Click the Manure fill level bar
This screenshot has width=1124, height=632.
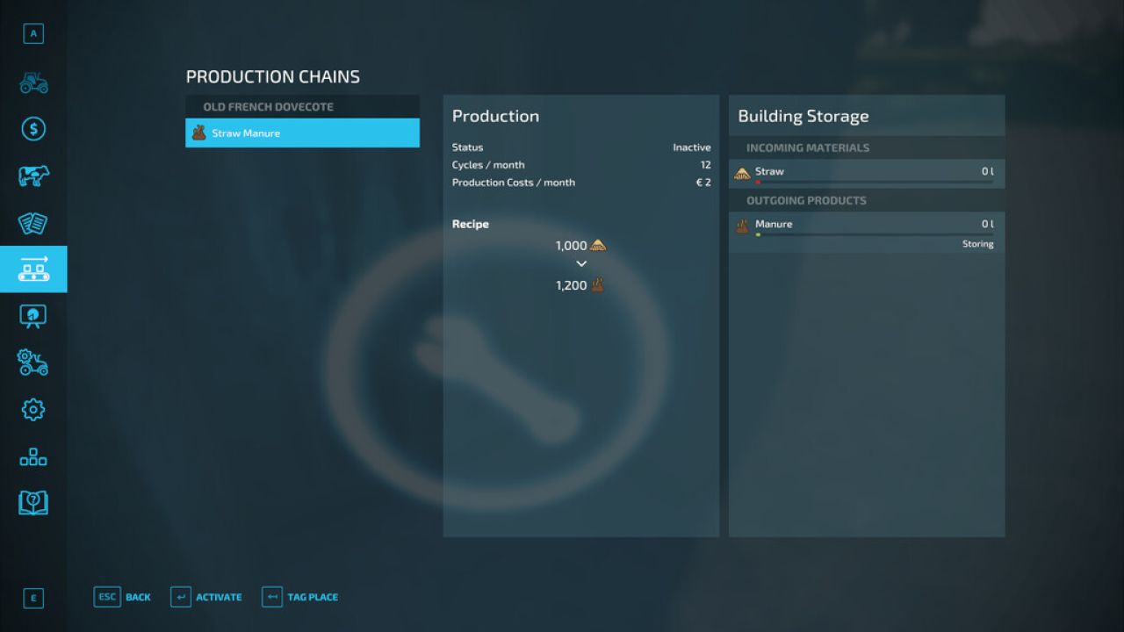tap(875, 235)
